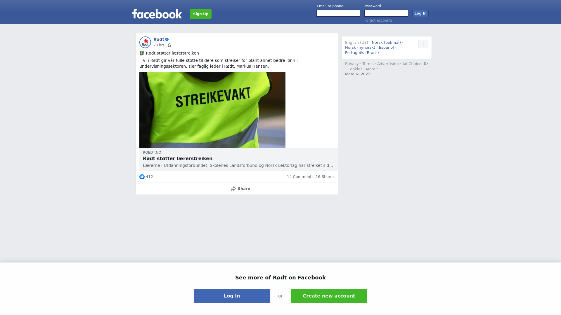The image size is (561, 315).
Task: Focus the Password input field
Action: pyautogui.click(x=386, y=13)
